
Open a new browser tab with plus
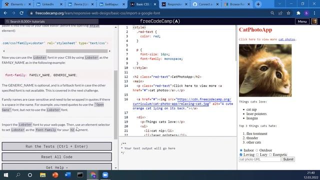(x=258, y=4)
